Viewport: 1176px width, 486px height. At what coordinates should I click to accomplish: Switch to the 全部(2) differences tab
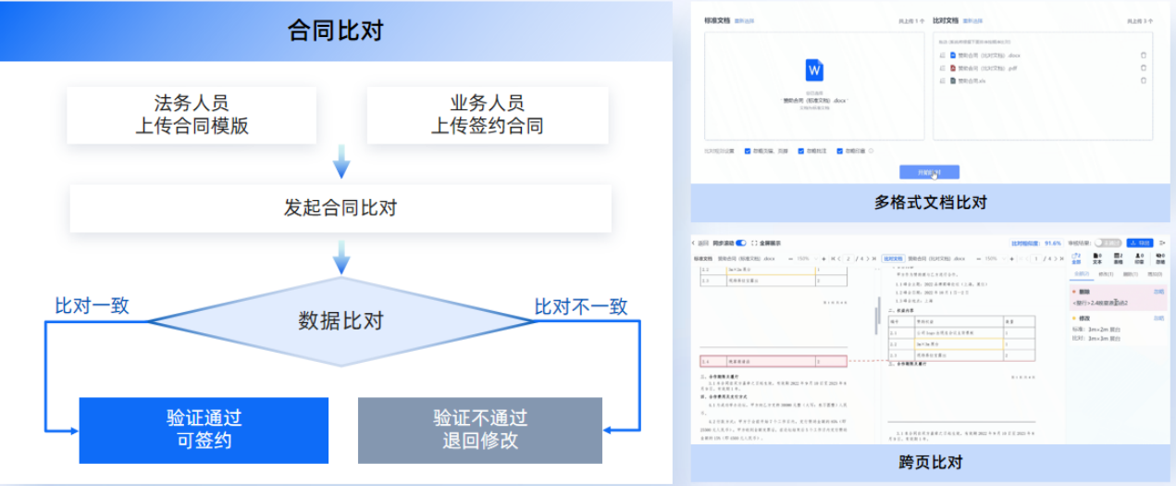click(1080, 274)
